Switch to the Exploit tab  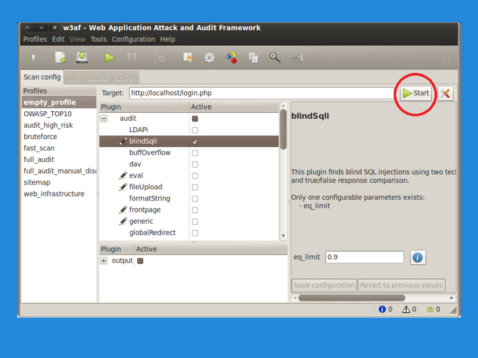pyautogui.click(x=125, y=78)
